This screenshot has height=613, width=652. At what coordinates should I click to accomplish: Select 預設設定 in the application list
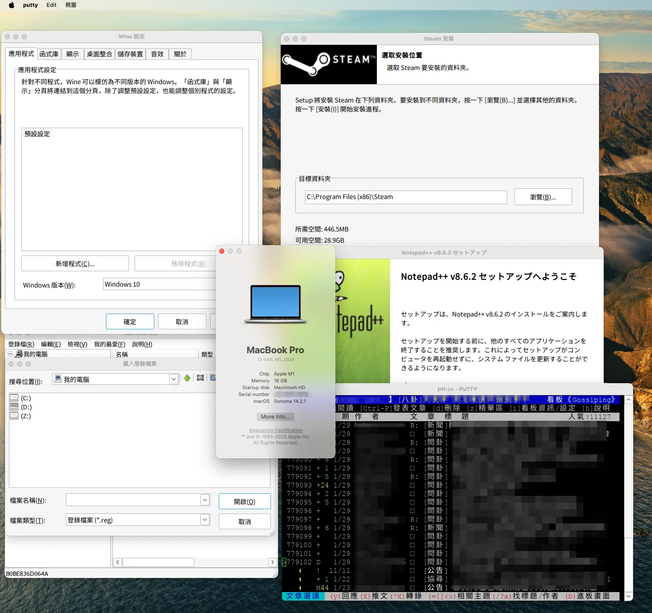[37, 134]
